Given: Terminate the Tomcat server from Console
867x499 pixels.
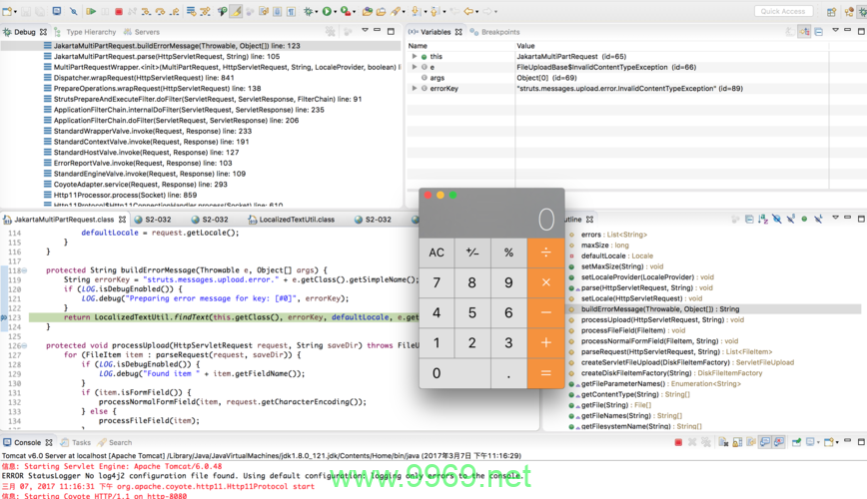Looking at the screenshot, I should (678, 442).
